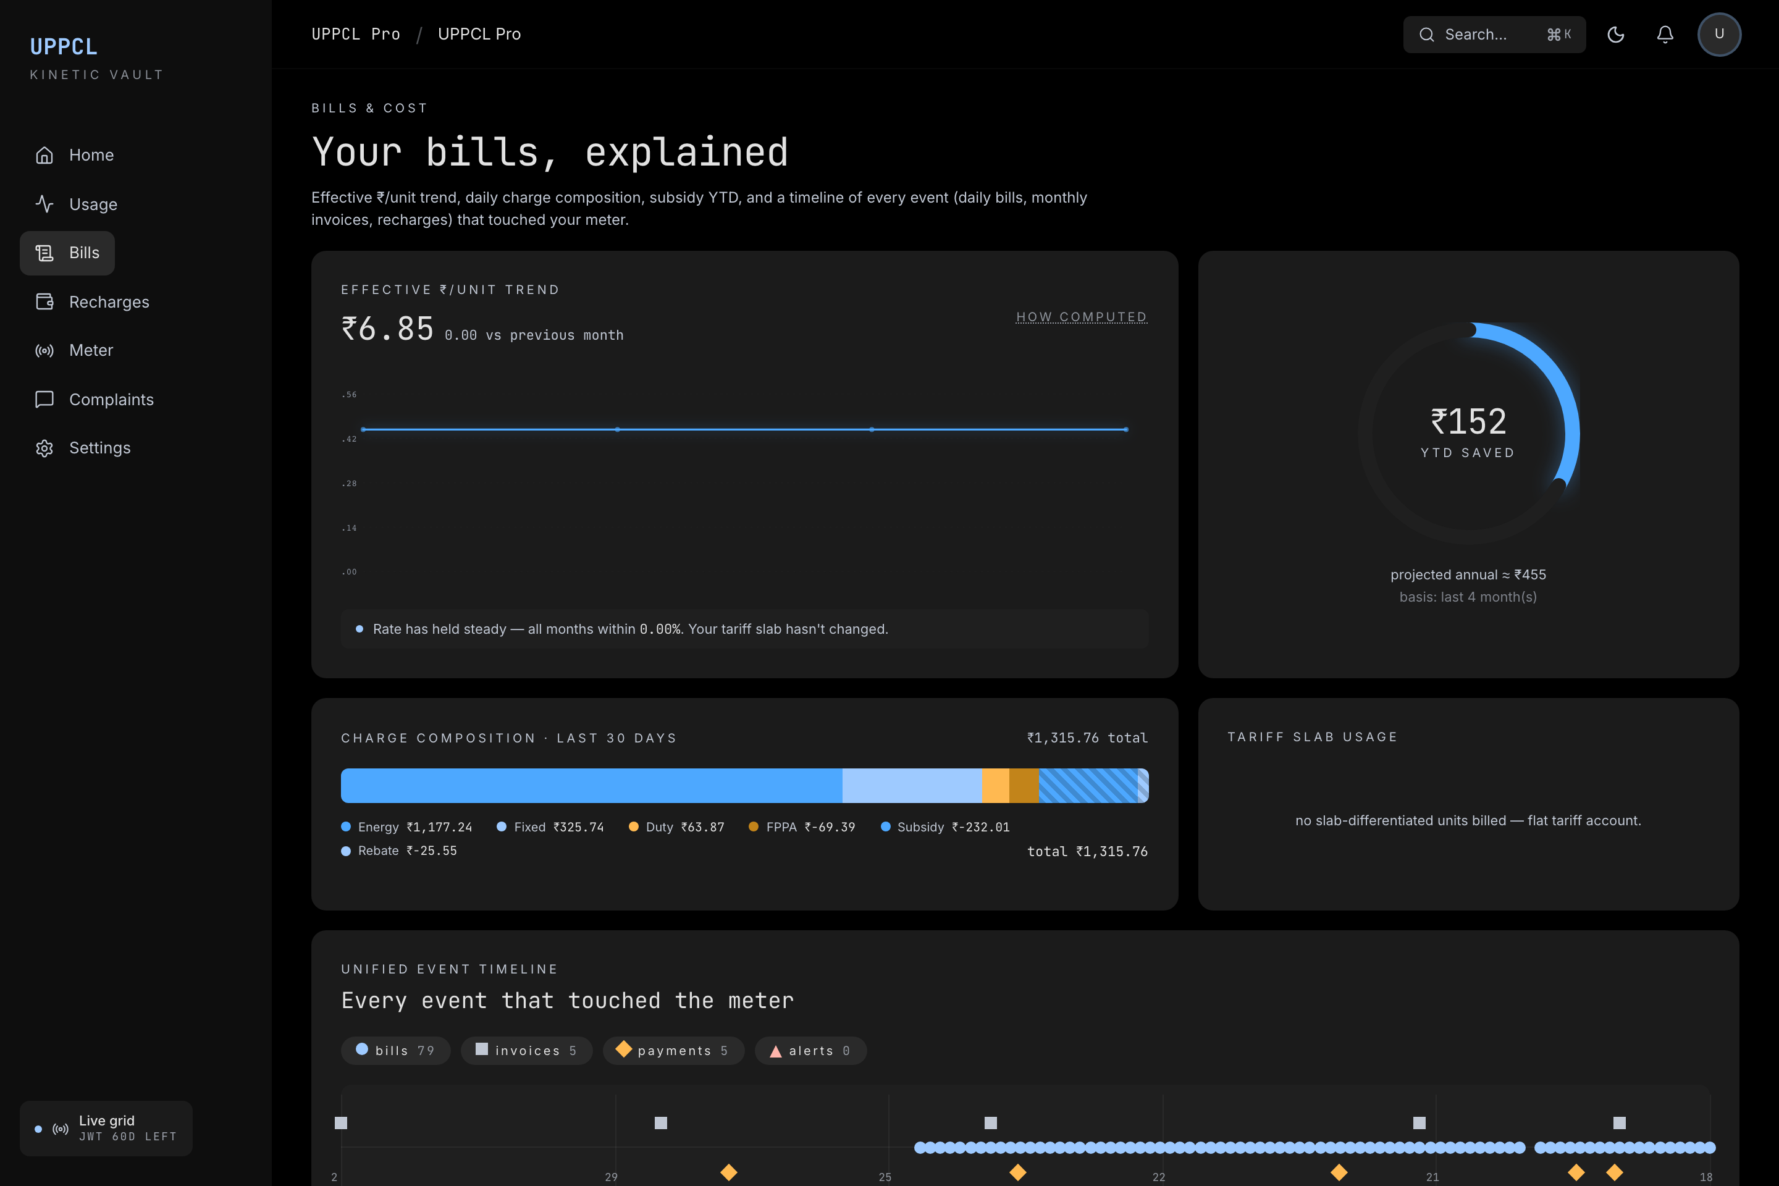Click the Energy segment of composition bar

(x=591, y=785)
